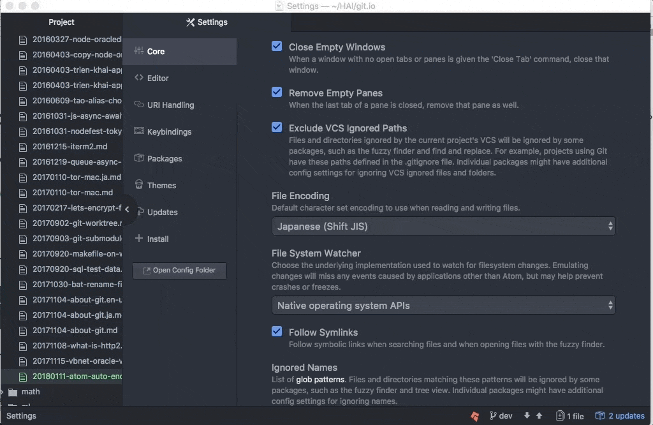Open the Keybindings section
Image resolution: width=653 pixels, height=425 pixels.
[x=179, y=131]
